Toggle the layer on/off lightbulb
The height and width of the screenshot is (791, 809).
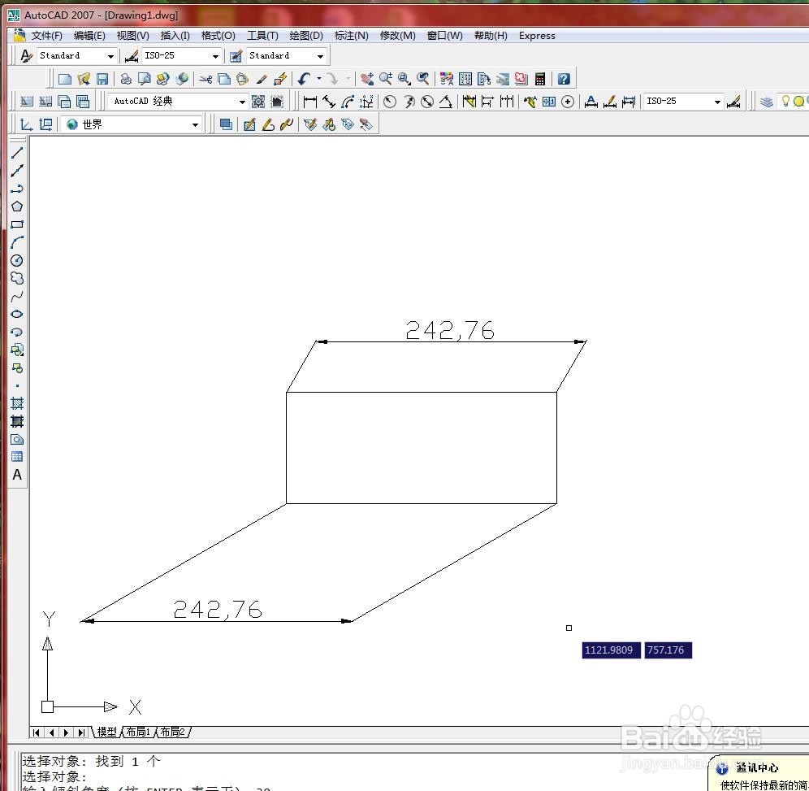click(785, 101)
